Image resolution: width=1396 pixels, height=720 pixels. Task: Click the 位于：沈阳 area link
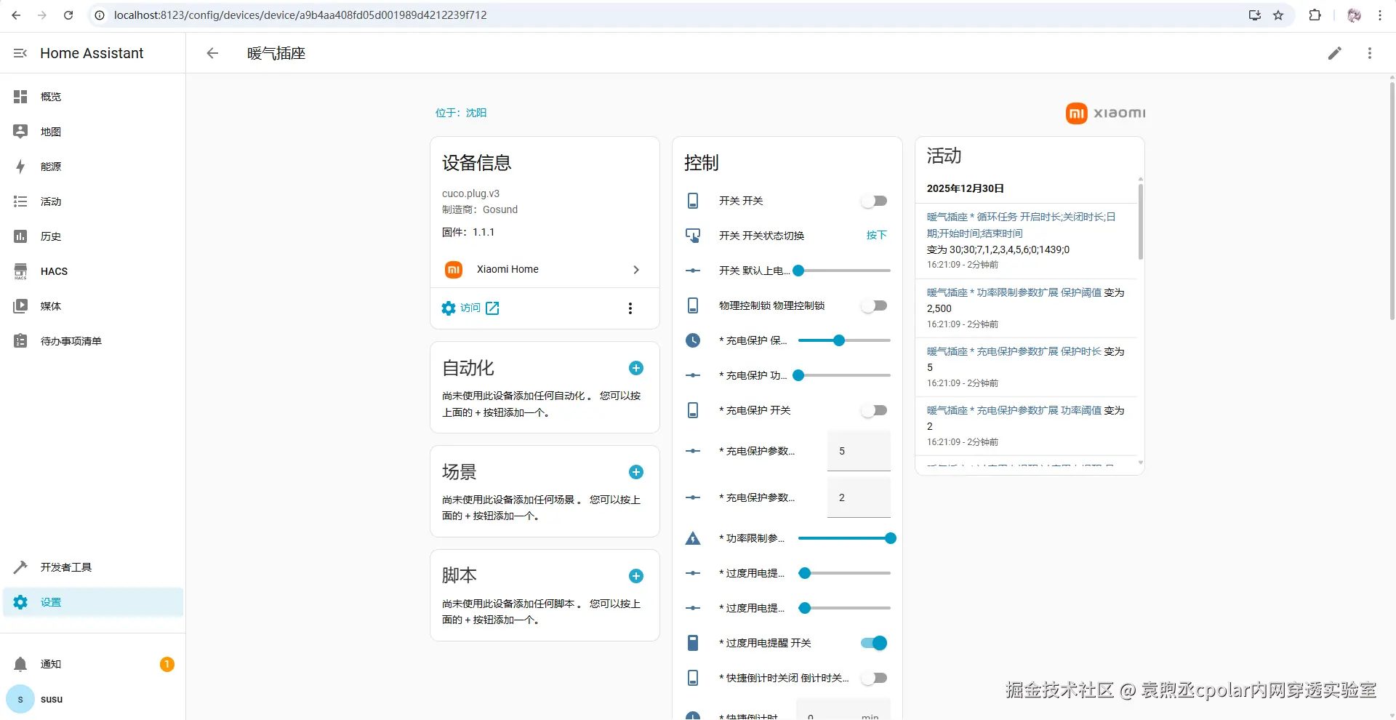[x=461, y=113]
